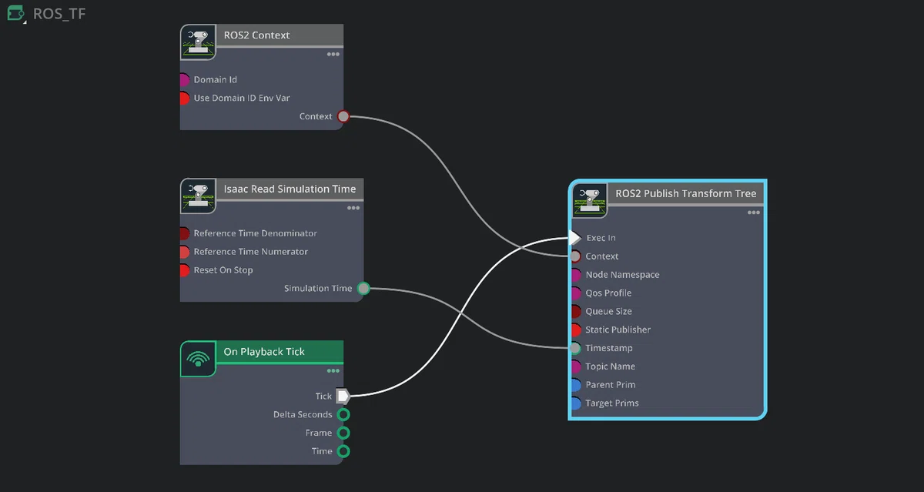This screenshot has height=492, width=924.
Task: Click the Reference Time Numerator port
Action: tap(184, 252)
